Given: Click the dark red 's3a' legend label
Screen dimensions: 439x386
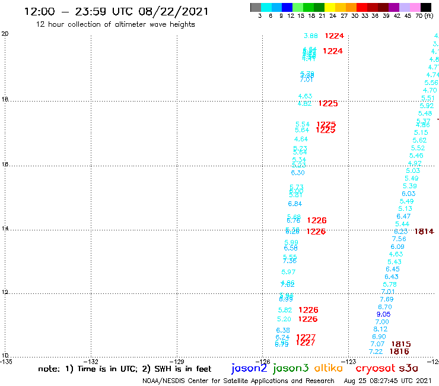Looking at the screenshot, I should (409, 368).
